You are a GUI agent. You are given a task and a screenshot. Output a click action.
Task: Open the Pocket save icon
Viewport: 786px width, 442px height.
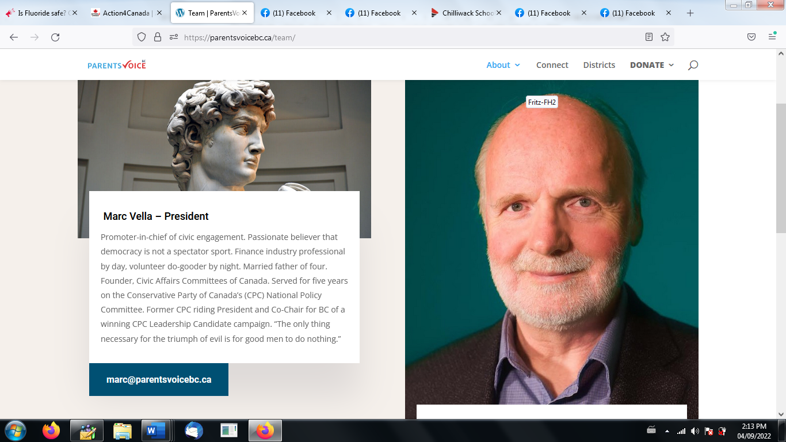[x=751, y=37]
